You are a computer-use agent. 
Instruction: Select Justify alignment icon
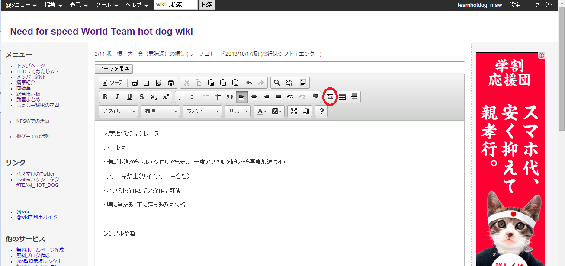coord(278,97)
